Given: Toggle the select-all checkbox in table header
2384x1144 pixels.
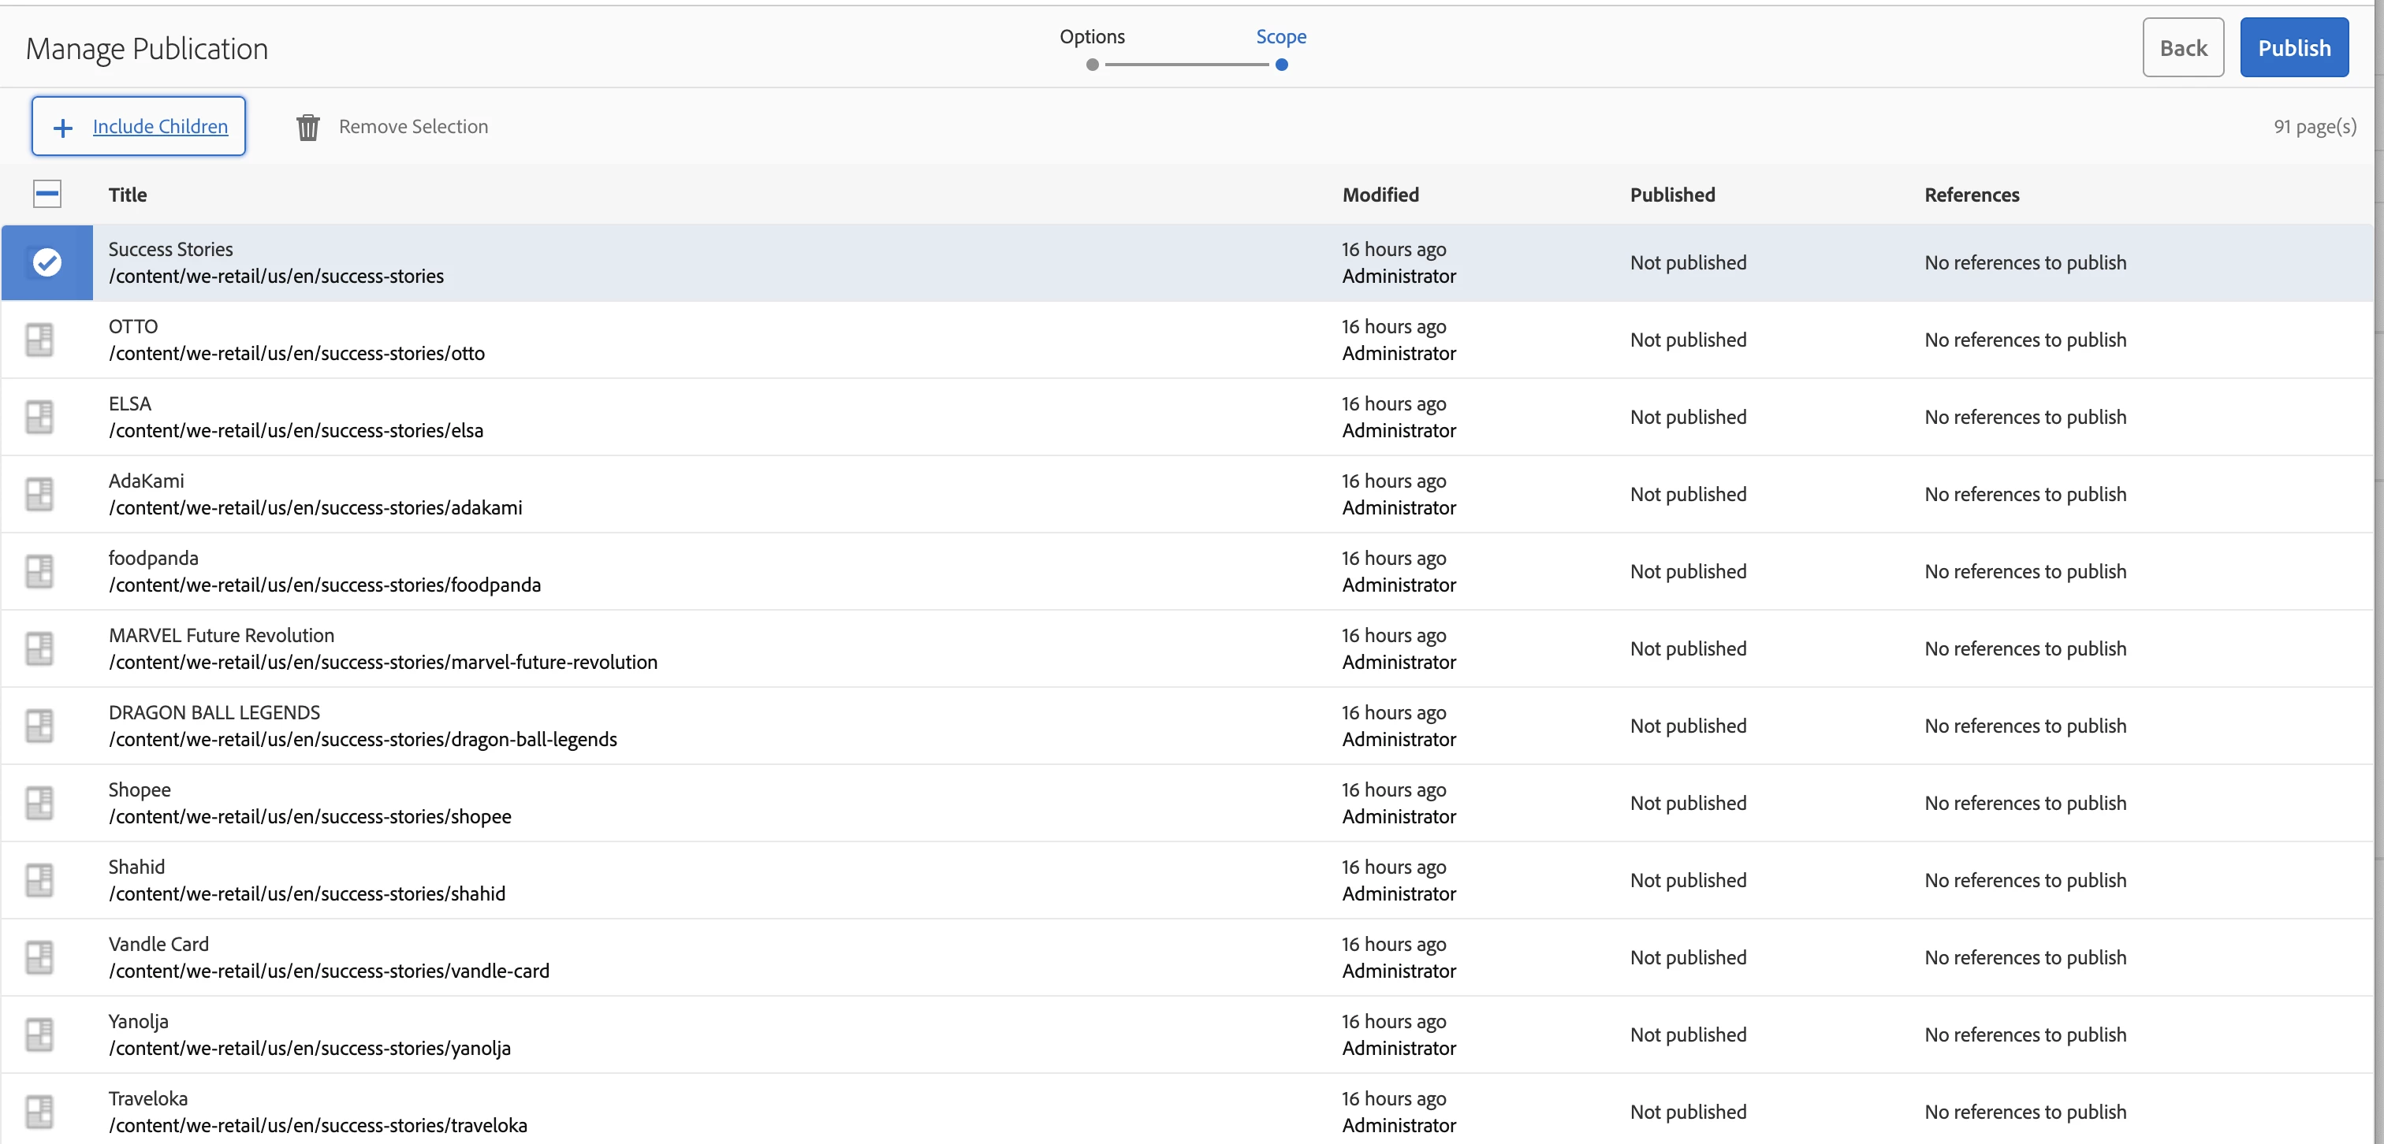Looking at the screenshot, I should pos(47,194).
